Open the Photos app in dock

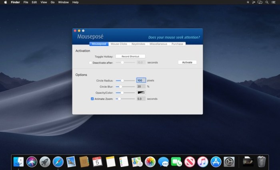pos(150,162)
